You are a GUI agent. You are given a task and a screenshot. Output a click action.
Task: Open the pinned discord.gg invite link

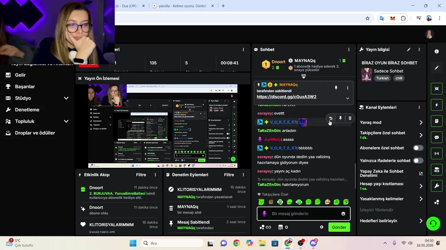click(286, 97)
